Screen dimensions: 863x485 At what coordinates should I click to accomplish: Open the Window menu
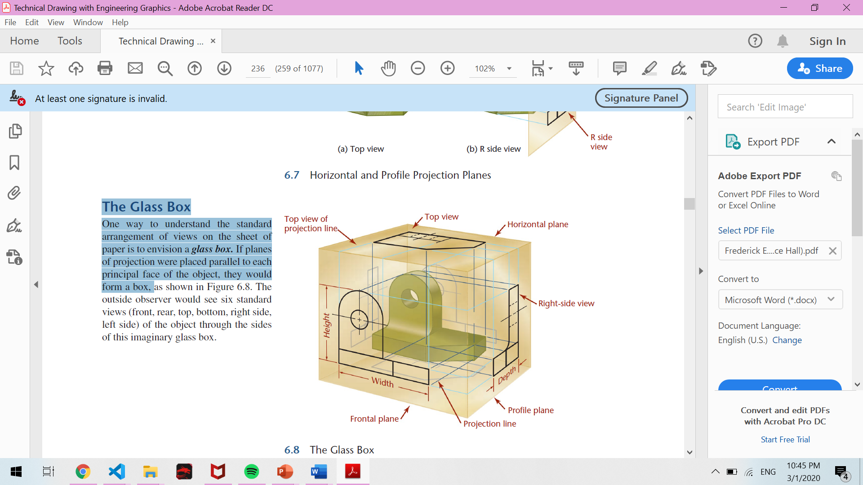click(88, 22)
